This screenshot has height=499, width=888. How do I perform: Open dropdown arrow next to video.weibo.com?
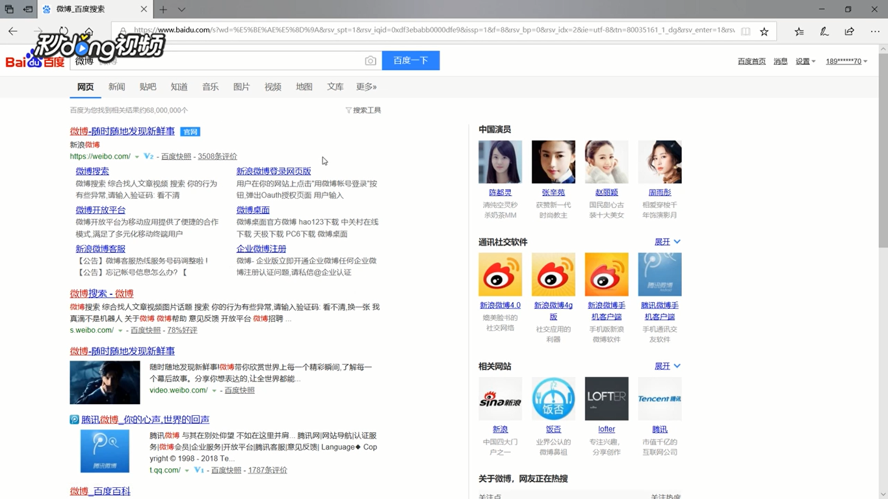214,390
